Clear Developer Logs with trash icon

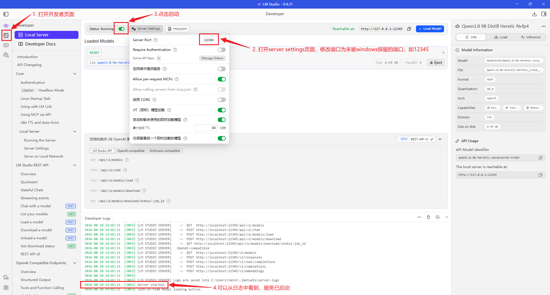(x=428, y=217)
